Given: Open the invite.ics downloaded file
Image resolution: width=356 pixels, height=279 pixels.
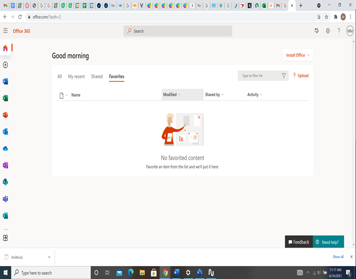Looking at the screenshot, I should pyautogui.click(x=17, y=257).
